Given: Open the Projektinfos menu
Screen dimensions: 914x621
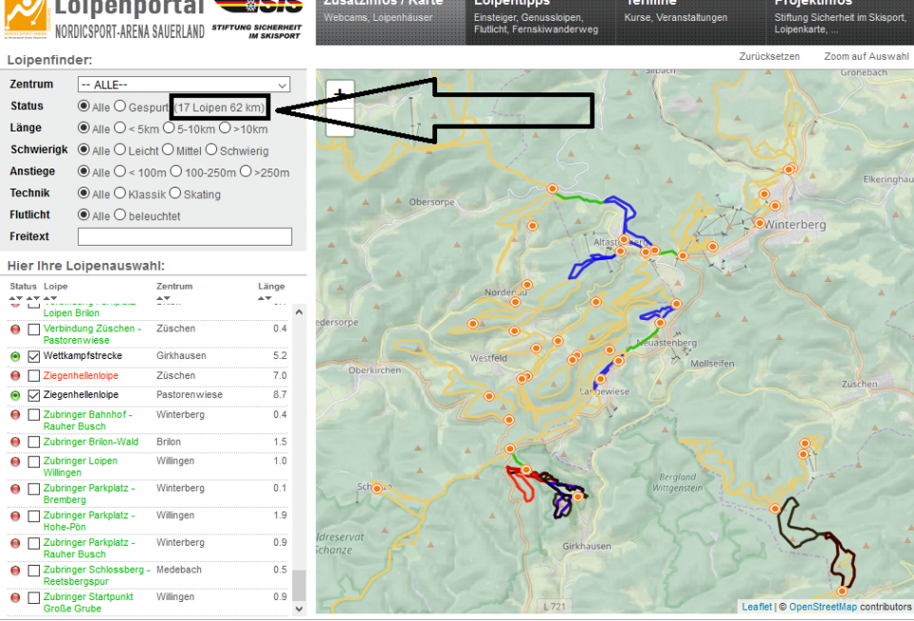Looking at the screenshot, I should (x=813, y=5).
